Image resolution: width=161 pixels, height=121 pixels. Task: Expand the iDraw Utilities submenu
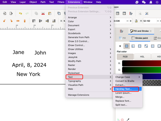[x=90, y=49]
